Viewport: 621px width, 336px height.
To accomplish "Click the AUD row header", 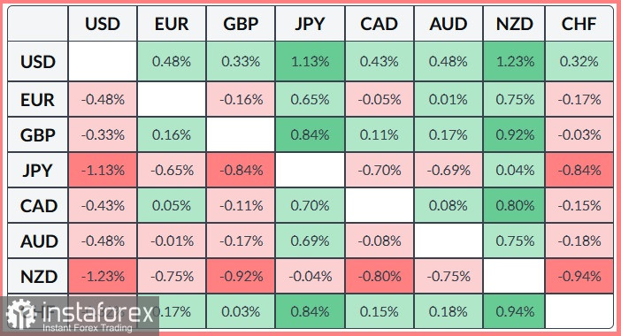I will tap(38, 241).
